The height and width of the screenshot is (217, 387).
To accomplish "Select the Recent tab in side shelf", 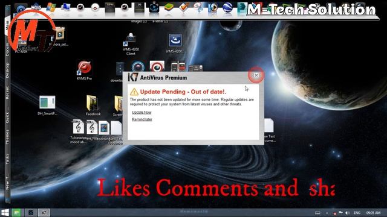I will click(x=7, y=93).
